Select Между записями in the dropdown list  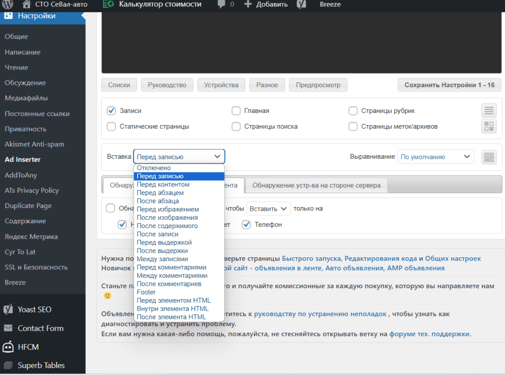(x=179, y=259)
